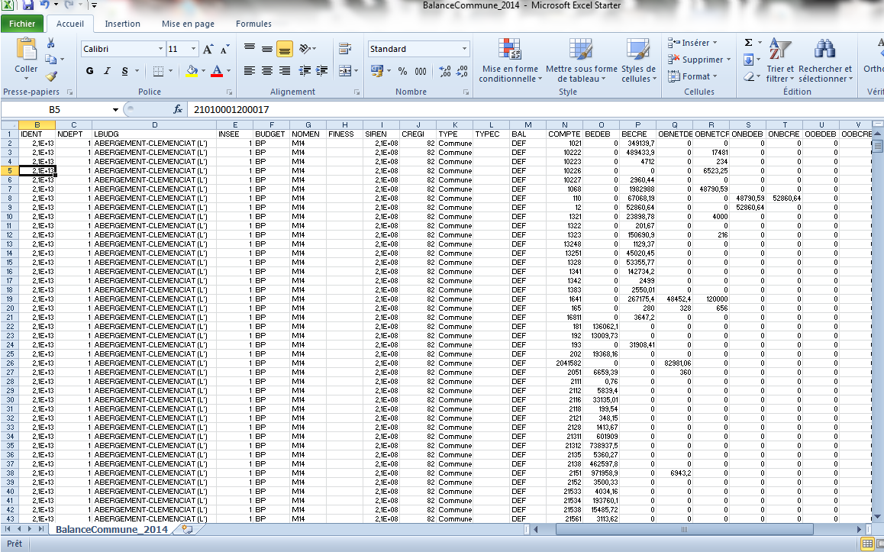Click the AutoSum sigma icon
This screenshot has width=884, height=552.
(749, 42)
